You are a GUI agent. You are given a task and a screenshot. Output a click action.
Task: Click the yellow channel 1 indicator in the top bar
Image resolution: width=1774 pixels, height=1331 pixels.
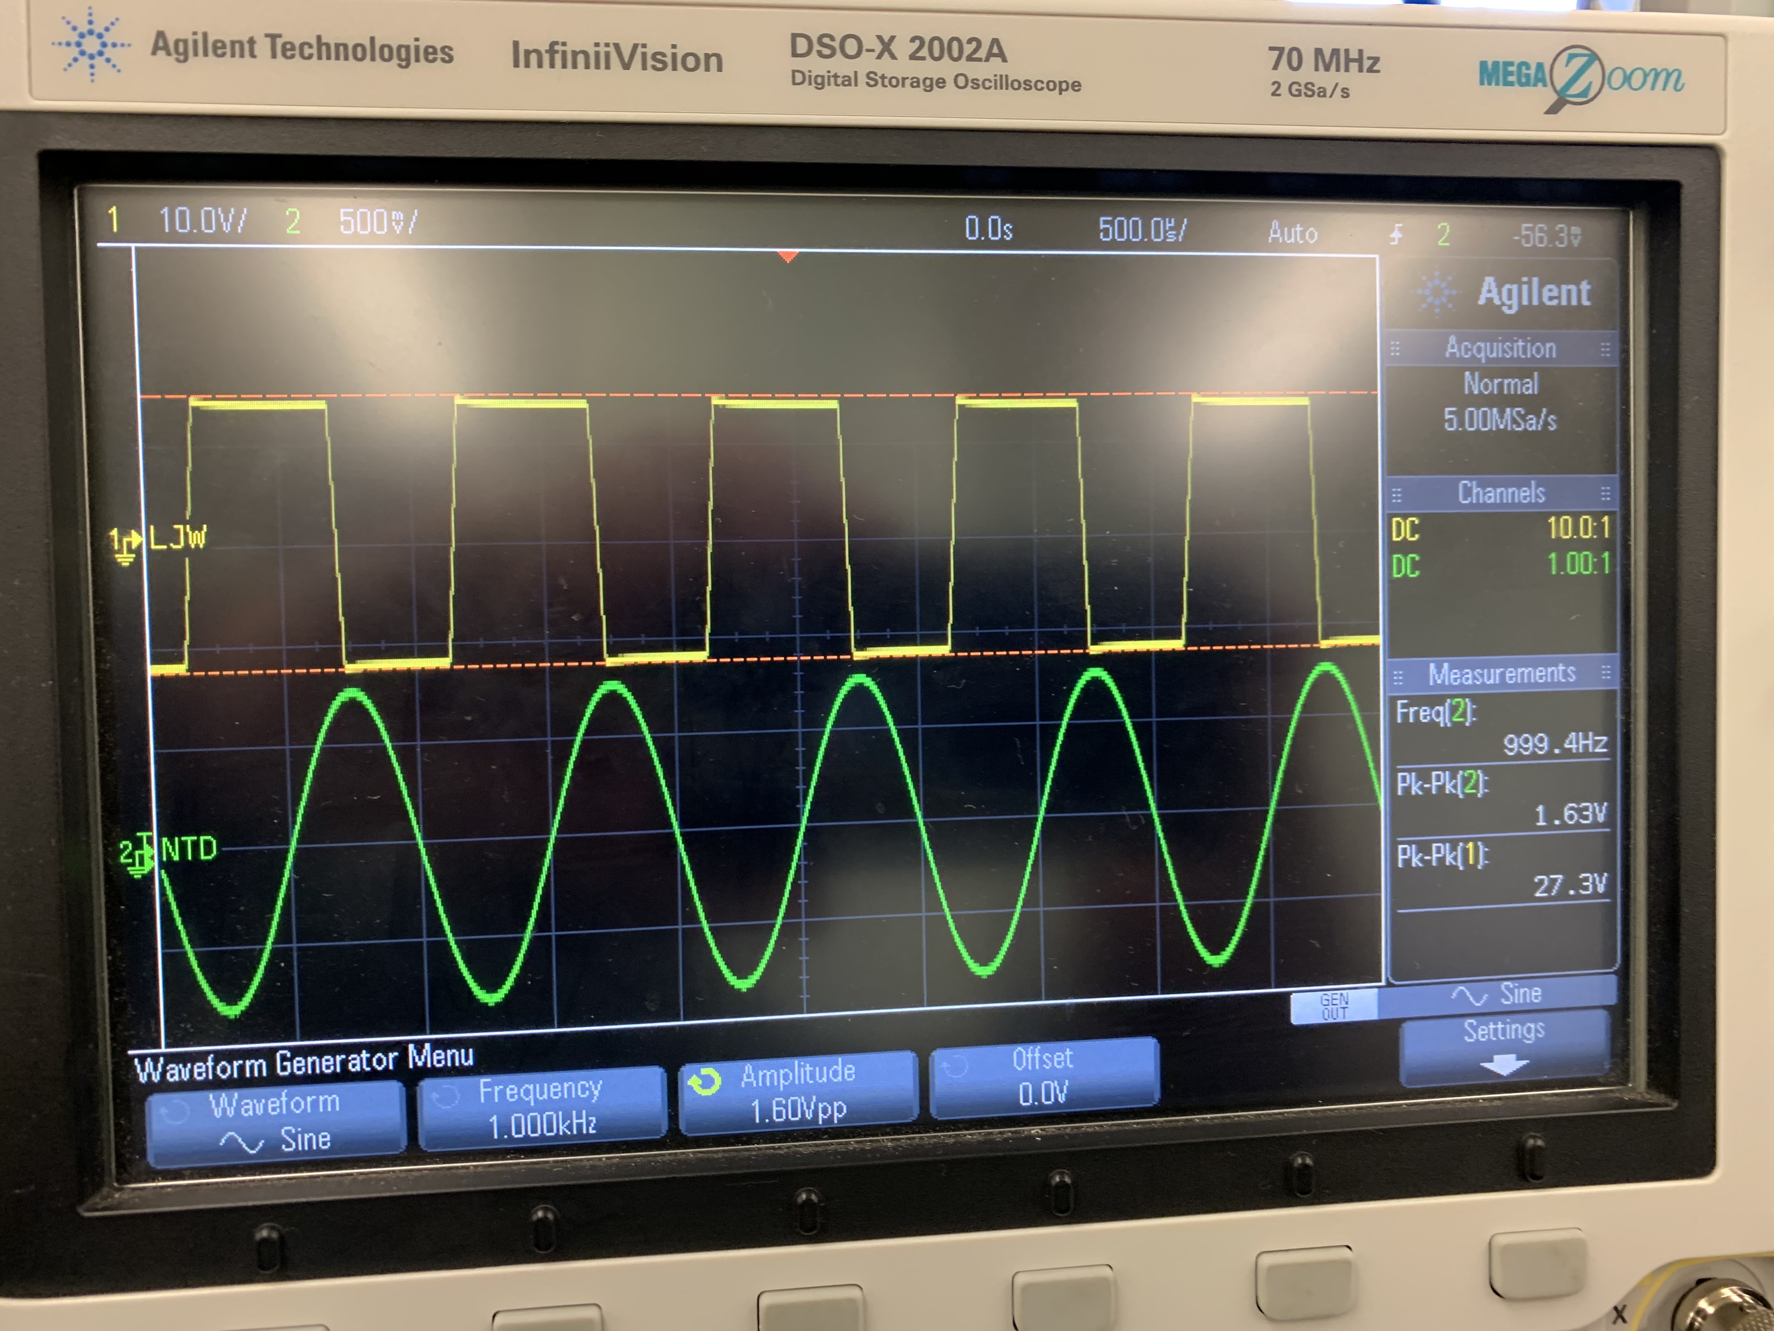tap(114, 219)
